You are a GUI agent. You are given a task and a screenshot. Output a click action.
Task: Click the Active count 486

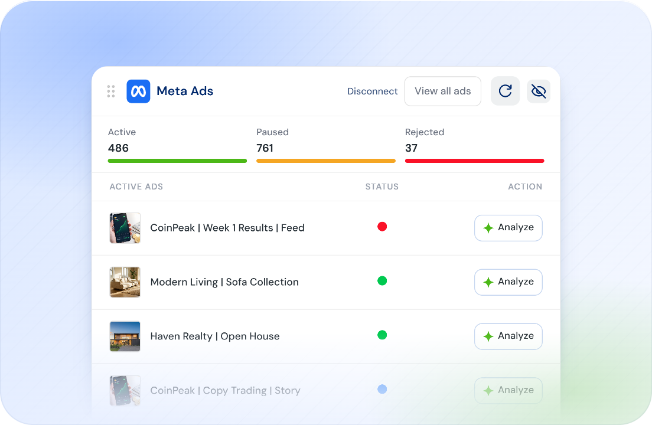(118, 148)
